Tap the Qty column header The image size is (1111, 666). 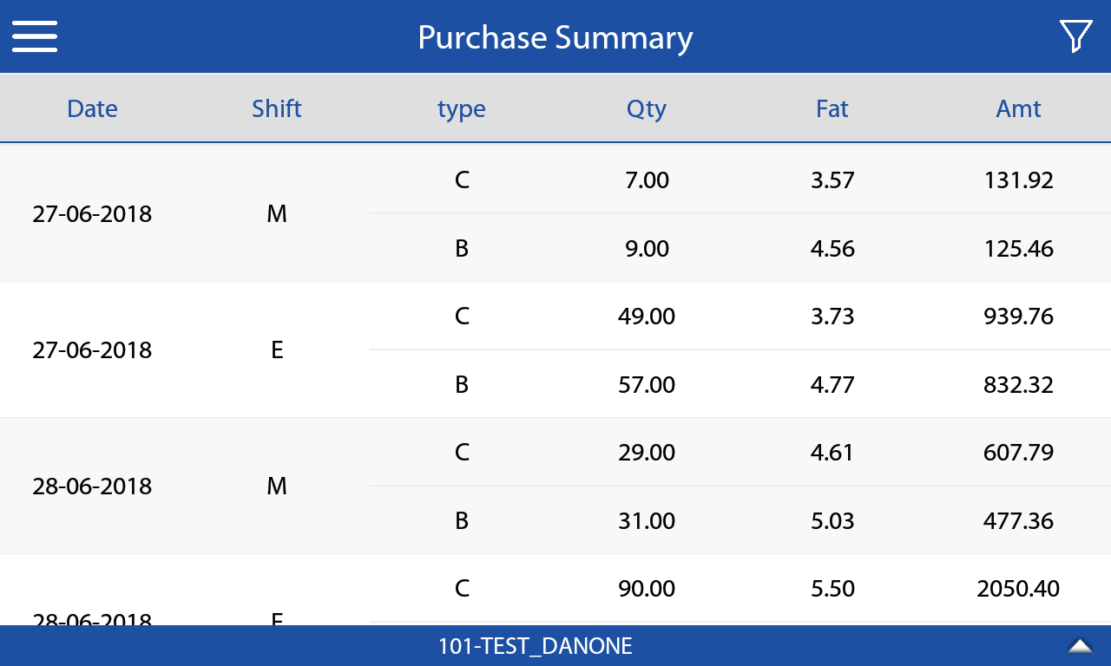(647, 108)
